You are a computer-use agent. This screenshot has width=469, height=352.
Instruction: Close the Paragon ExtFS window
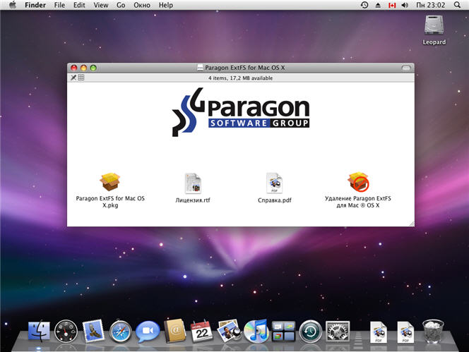tap(74, 68)
